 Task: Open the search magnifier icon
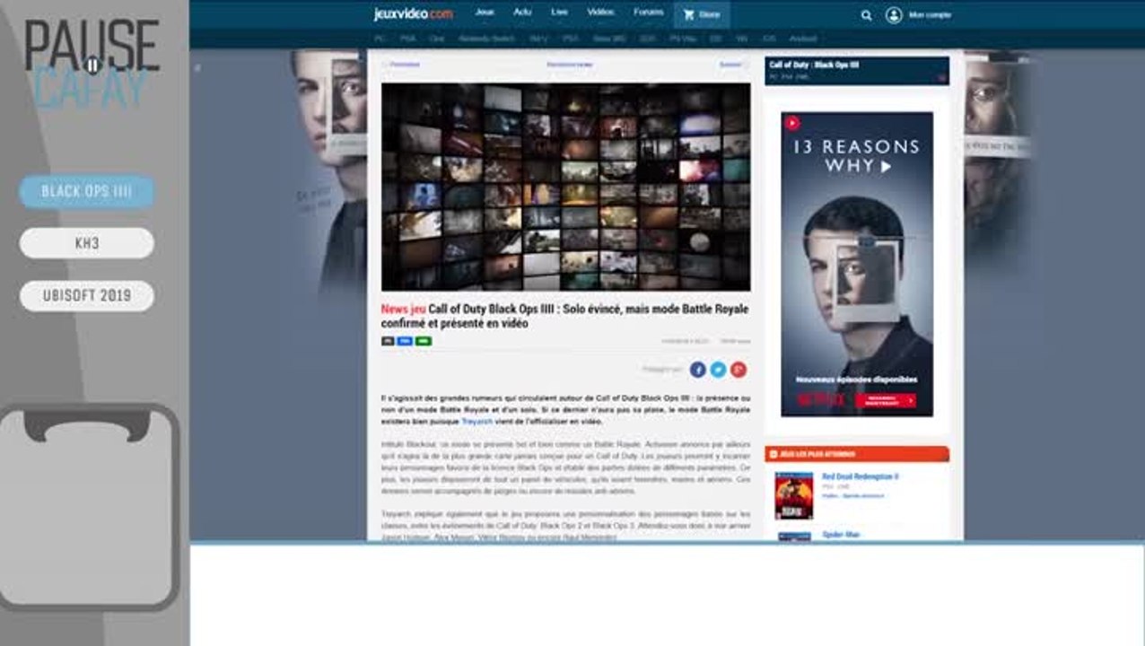[866, 15]
